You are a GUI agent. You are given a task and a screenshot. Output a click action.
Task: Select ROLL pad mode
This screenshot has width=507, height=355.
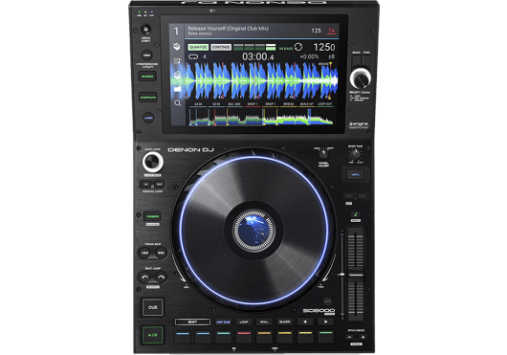(264, 322)
